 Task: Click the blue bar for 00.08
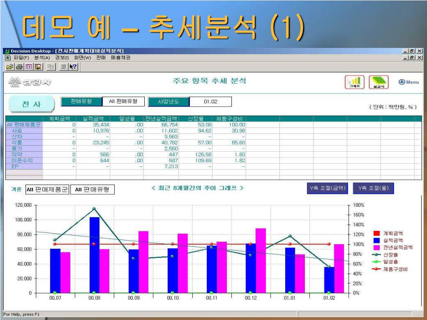click(x=95, y=255)
